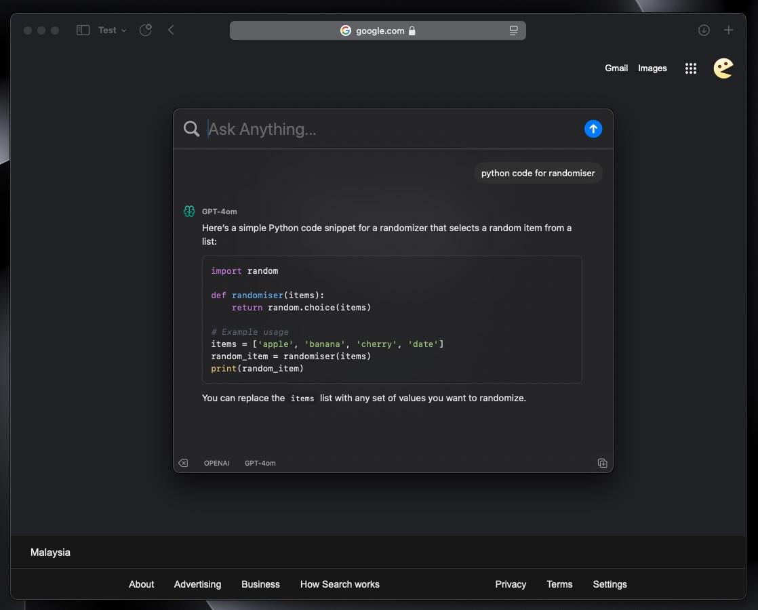Click the copy icon in panel footer

[x=602, y=463]
